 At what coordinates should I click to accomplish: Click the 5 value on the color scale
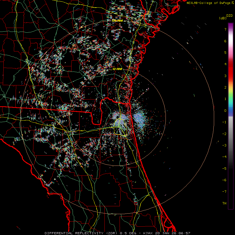click(x=225, y=52)
